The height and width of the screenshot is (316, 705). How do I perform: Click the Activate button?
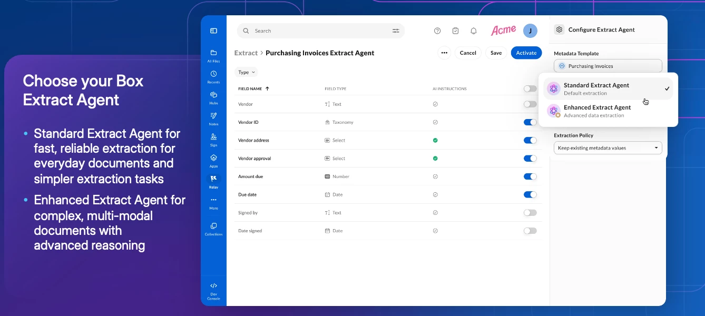point(526,53)
